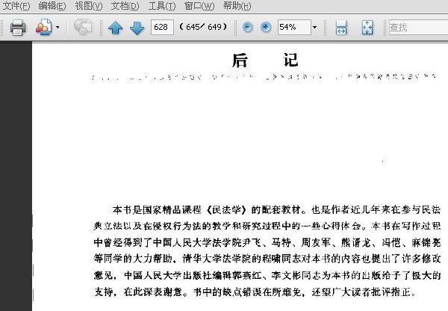Zoom out with the minus button
Screen dimensions: 448x311
click(x=247, y=27)
